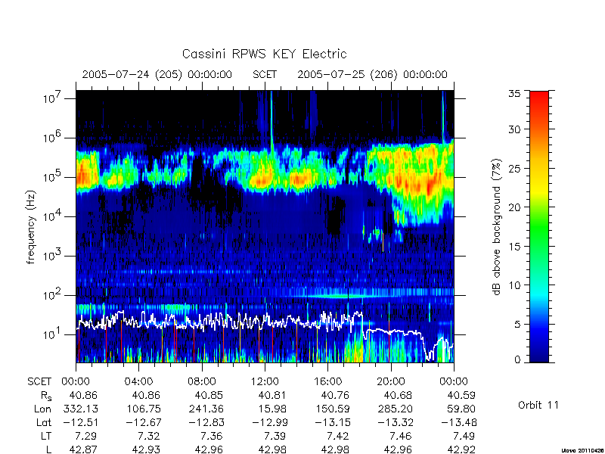Click the 10^6 frequency axis tick label
Screen dimensions: 605x454
point(53,138)
